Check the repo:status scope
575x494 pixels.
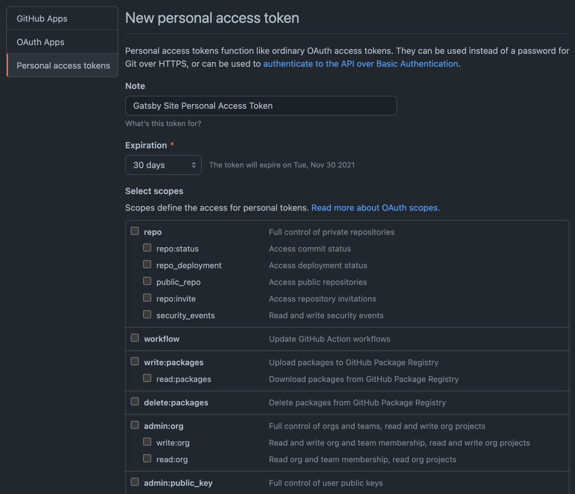pos(147,247)
